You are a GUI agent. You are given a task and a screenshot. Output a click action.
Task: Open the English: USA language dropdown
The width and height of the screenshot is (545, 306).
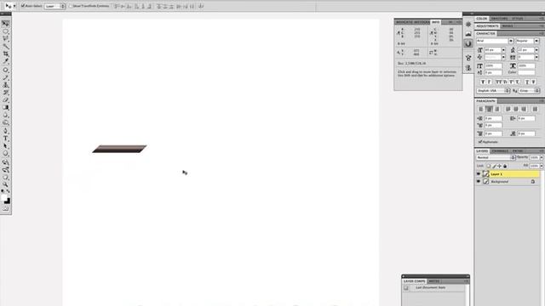click(493, 91)
